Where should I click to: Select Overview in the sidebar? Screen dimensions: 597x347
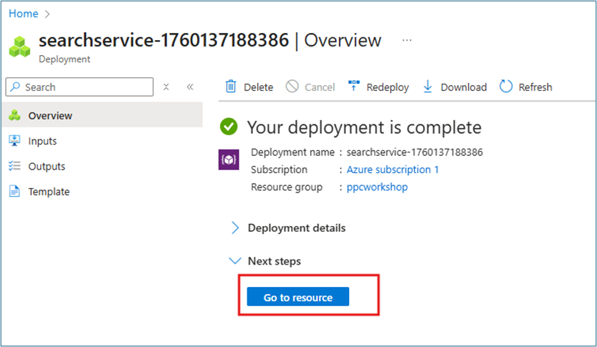point(102,115)
